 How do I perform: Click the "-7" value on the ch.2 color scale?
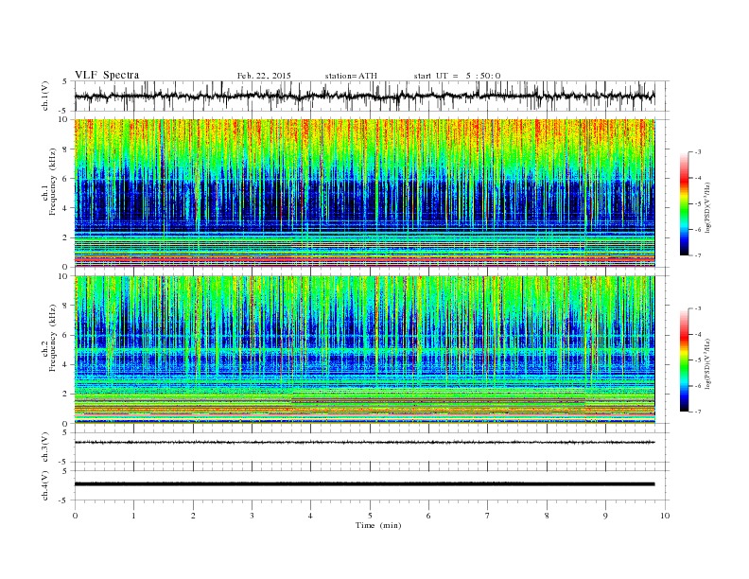coord(698,412)
